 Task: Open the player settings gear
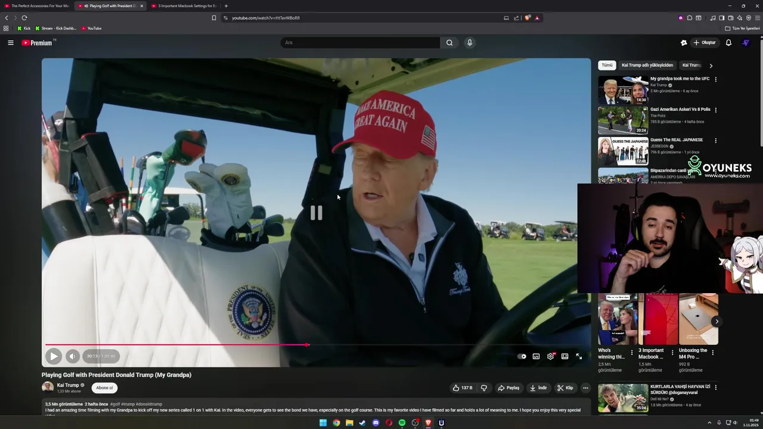550,356
